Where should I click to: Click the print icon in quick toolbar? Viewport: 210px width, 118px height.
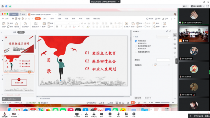coord(19,19)
